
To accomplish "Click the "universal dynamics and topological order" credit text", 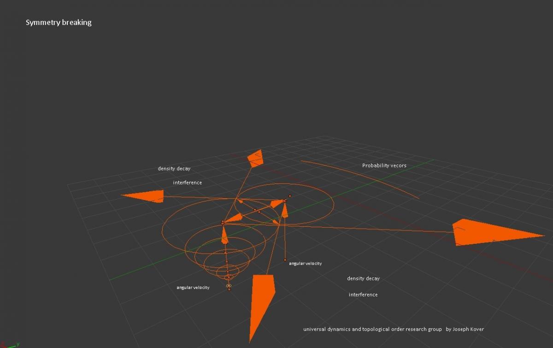I will [x=372, y=329].
